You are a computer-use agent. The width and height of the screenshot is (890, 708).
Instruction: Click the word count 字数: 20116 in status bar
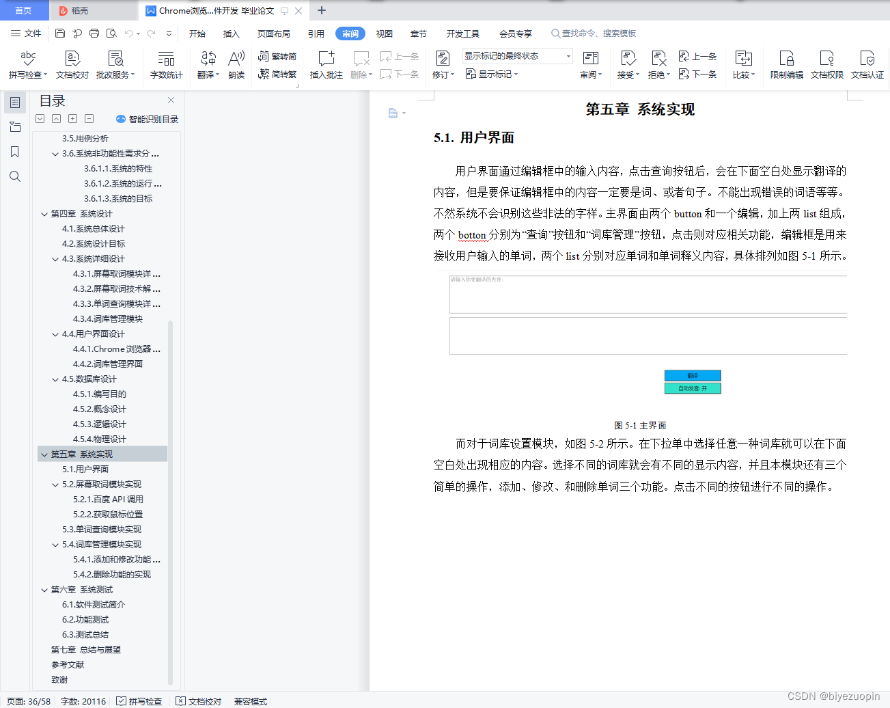click(83, 701)
